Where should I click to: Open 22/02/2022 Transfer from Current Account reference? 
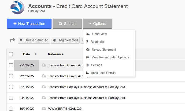coord(69,76)
